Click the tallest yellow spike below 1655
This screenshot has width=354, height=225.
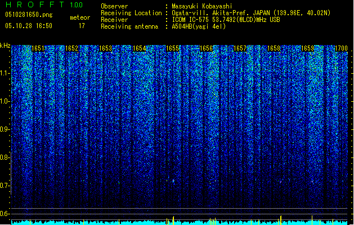[173, 220]
